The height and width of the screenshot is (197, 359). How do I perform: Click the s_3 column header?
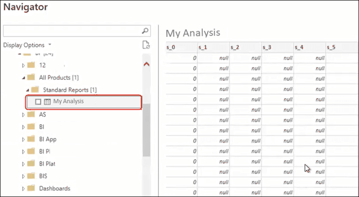click(x=278, y=47)
